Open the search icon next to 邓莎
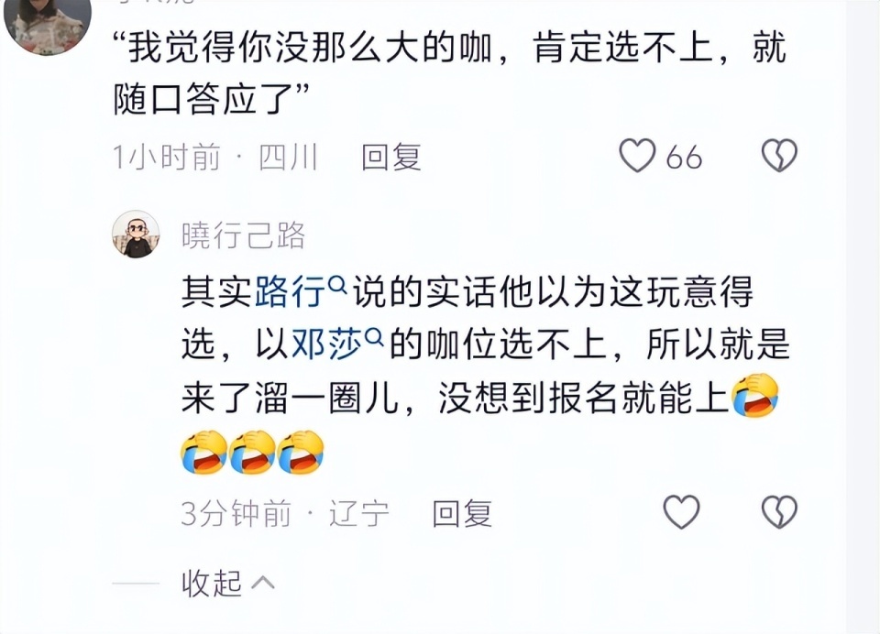The width and height of the screenshot is (880, 634). 375,336
